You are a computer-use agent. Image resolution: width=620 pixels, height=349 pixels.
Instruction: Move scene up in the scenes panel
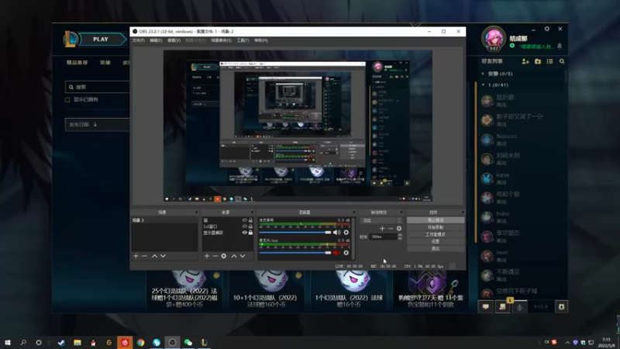[154, 256]
